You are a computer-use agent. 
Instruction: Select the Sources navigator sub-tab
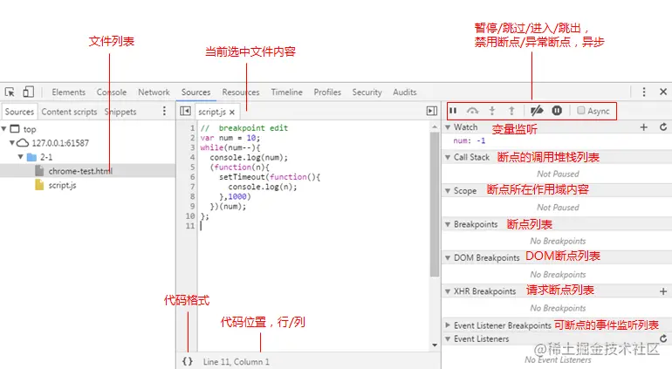click(x=19, y=112)
